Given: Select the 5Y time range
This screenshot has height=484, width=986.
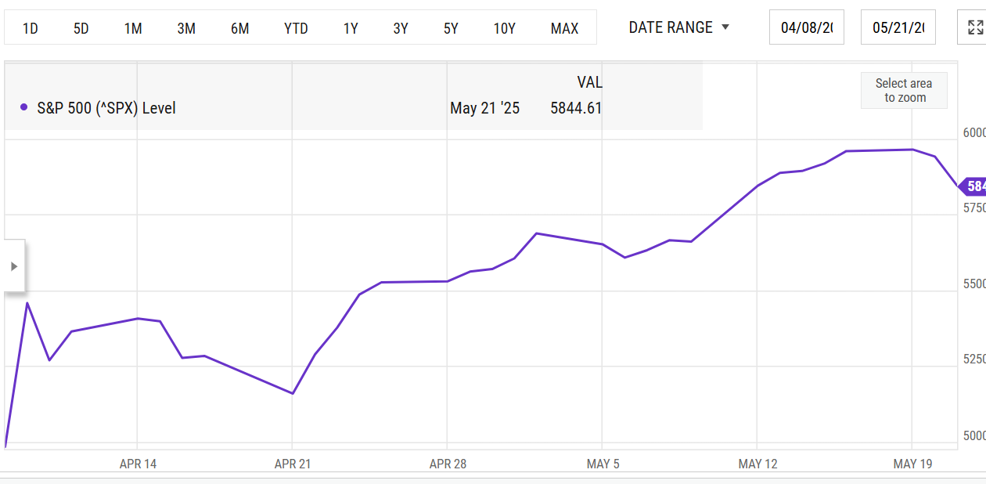Looking at the screenshot, I should tap(451, 28).
